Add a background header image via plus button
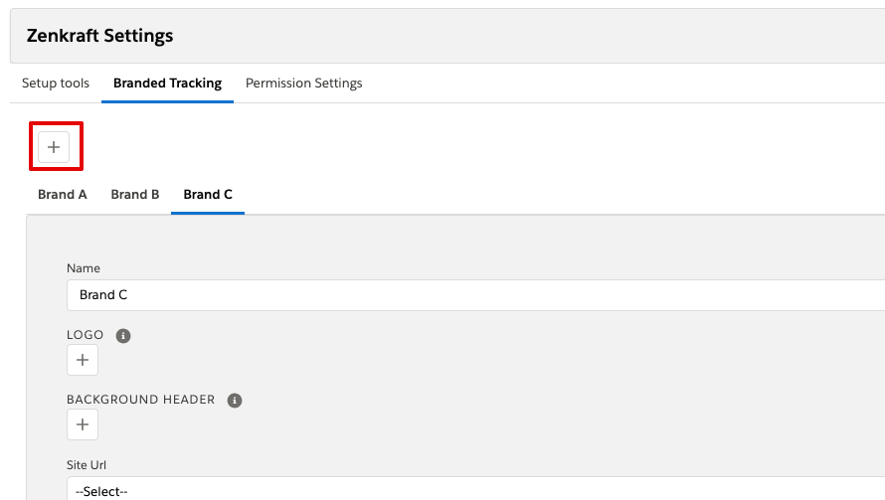Screen dimensions: 885x500 pos(83,424)
